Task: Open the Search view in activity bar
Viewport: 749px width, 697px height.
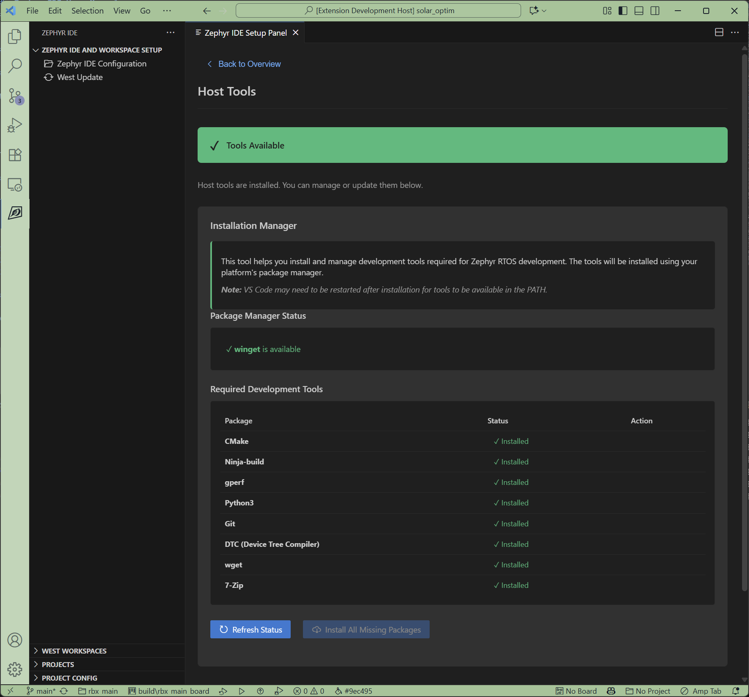Action: (15, 66)
